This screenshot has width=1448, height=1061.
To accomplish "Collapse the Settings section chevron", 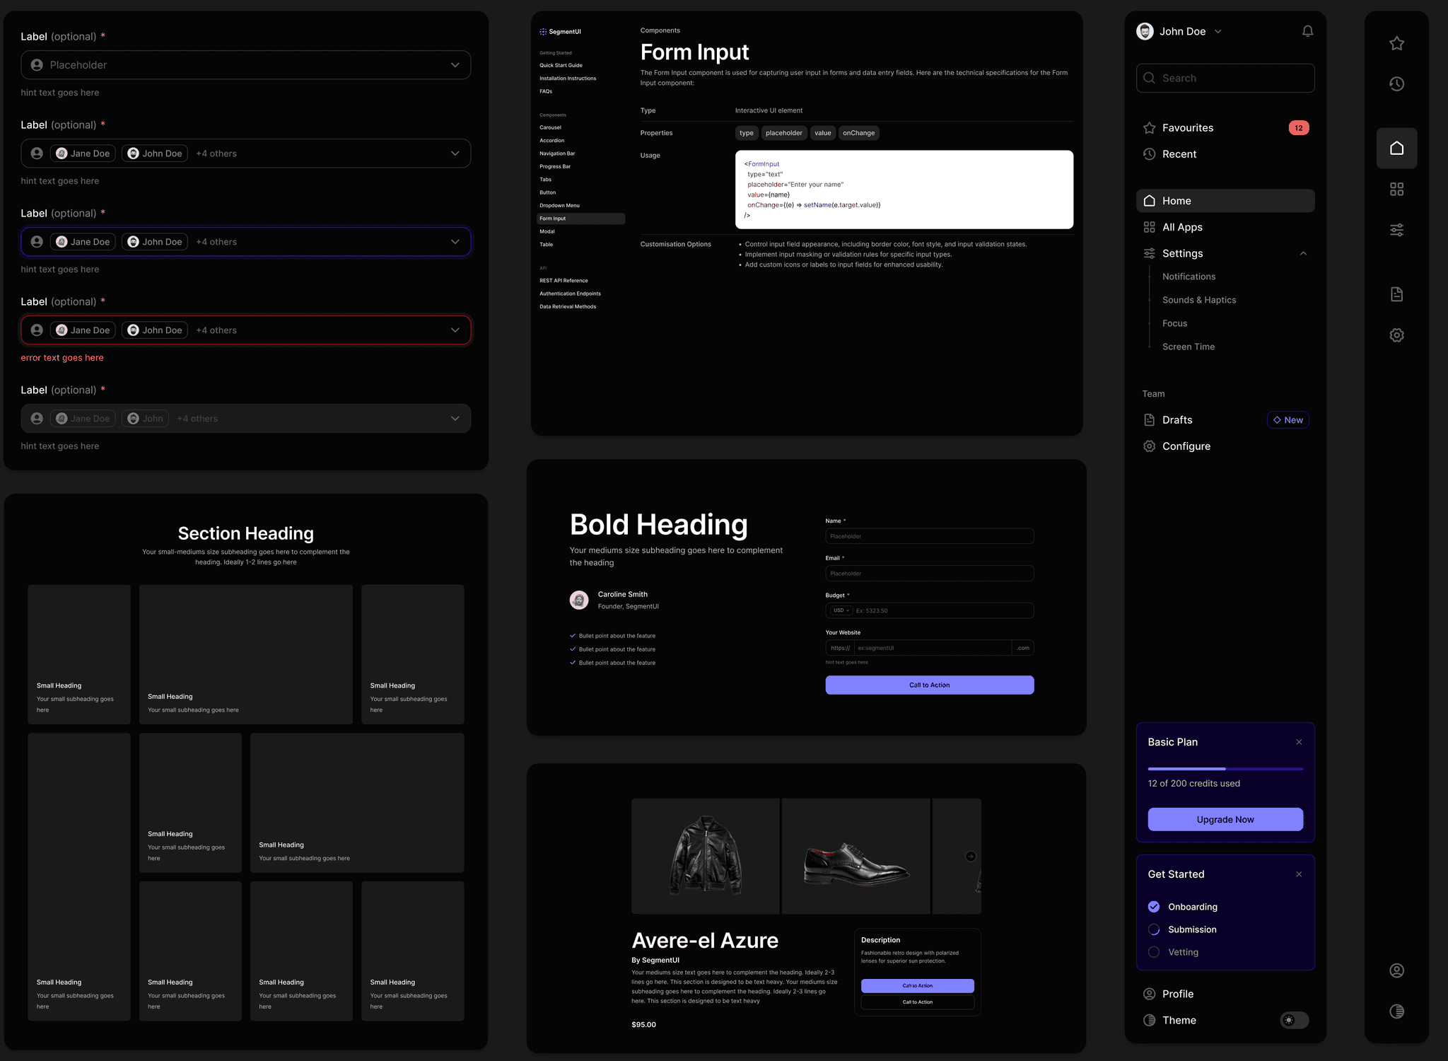I will (1303, 253).
